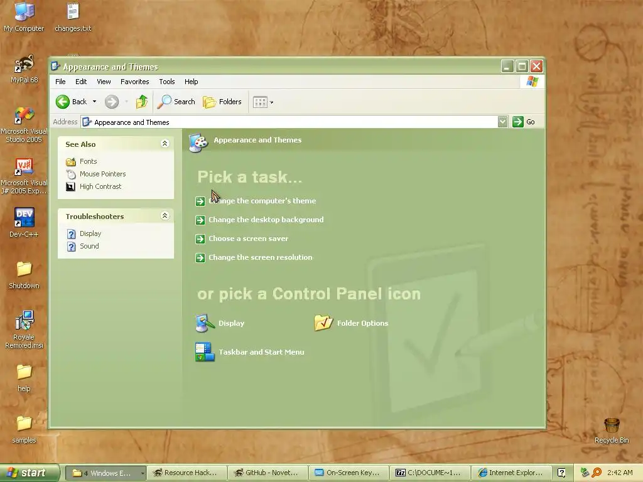
Task: Click the High Contrast icon
Action: point(71,187)
